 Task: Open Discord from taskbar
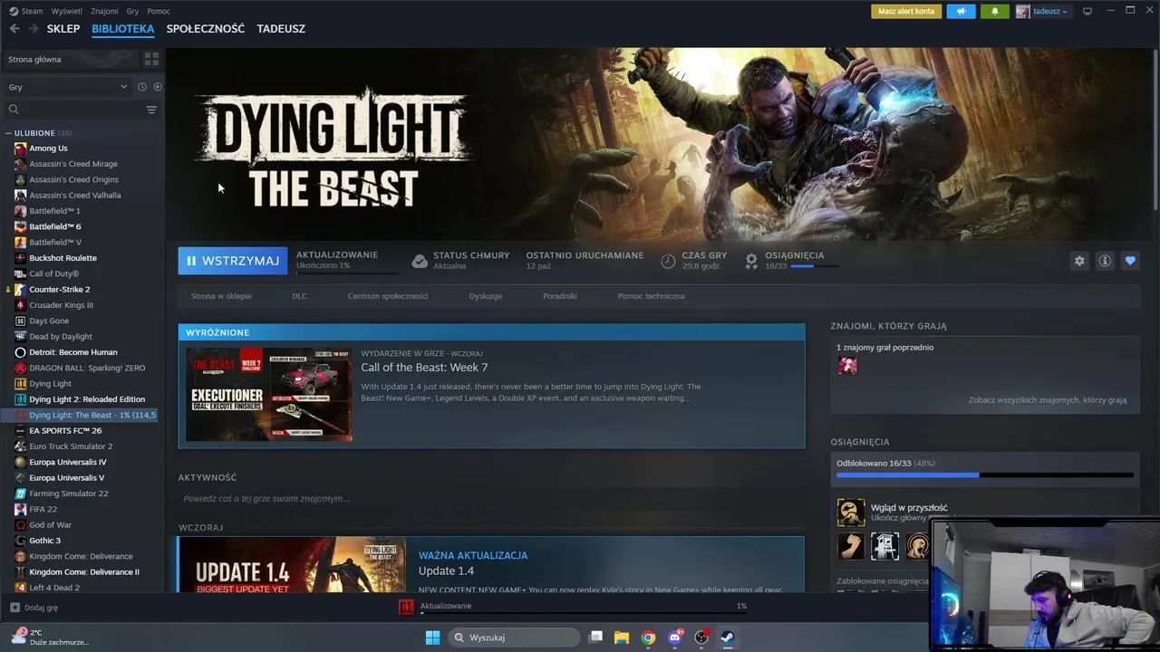coord(674,638)
